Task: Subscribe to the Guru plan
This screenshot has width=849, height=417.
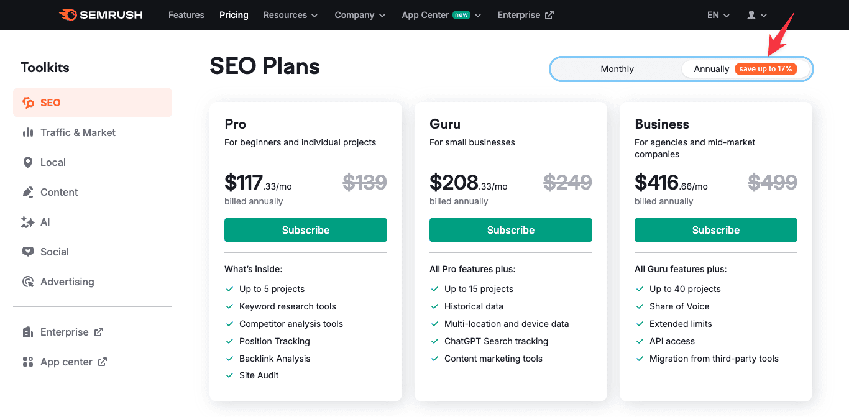Action: (511, 230)
